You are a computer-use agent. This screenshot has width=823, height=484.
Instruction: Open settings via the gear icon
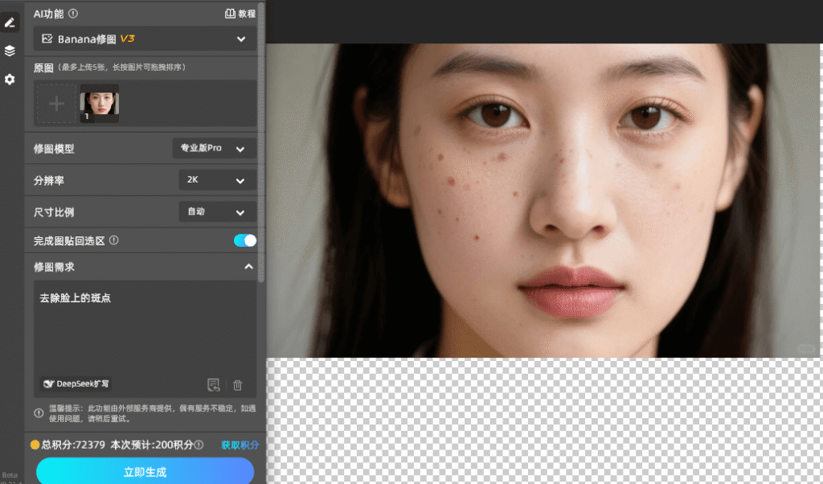click(x=10, y=80)
